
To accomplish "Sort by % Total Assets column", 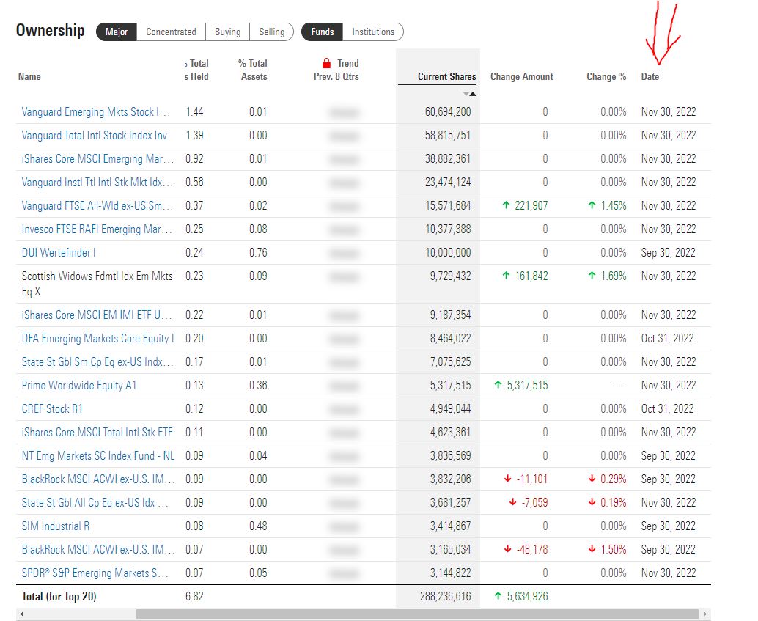I will (x=253, y=70).
